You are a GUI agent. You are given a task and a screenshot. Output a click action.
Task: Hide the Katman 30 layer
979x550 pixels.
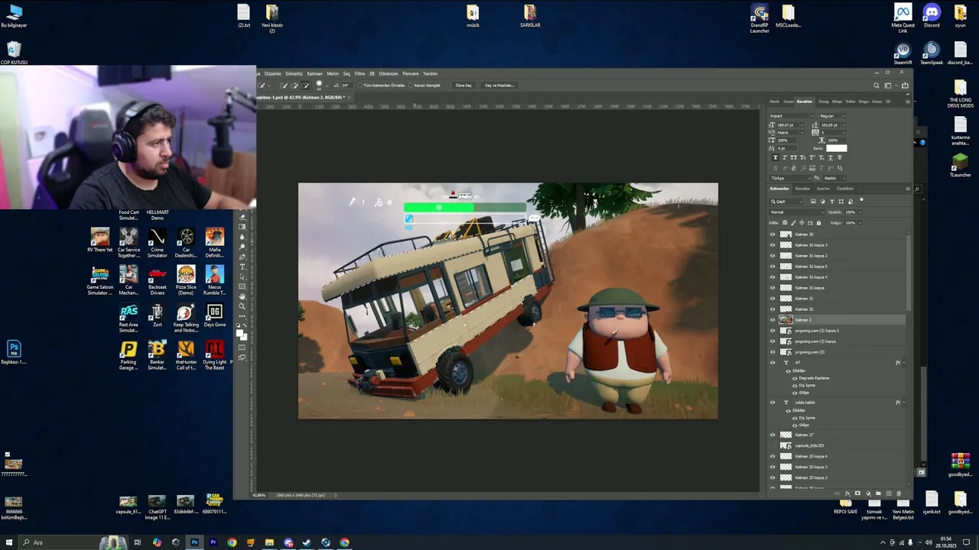(x=772, y=235)
